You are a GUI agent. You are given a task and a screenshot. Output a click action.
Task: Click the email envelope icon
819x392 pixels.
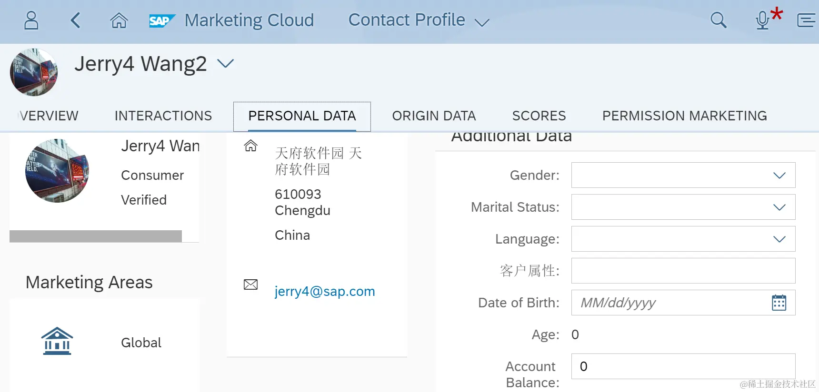[251, 284]
